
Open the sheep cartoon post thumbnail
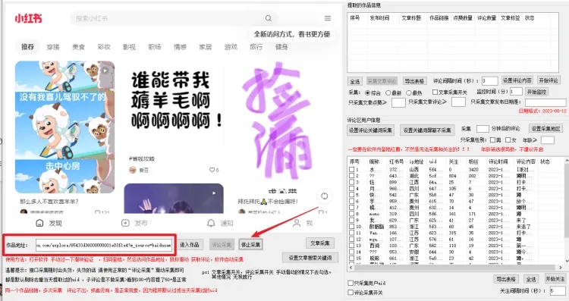65,127
